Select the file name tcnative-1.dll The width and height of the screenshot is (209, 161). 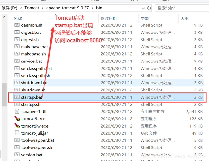point(33,112)
